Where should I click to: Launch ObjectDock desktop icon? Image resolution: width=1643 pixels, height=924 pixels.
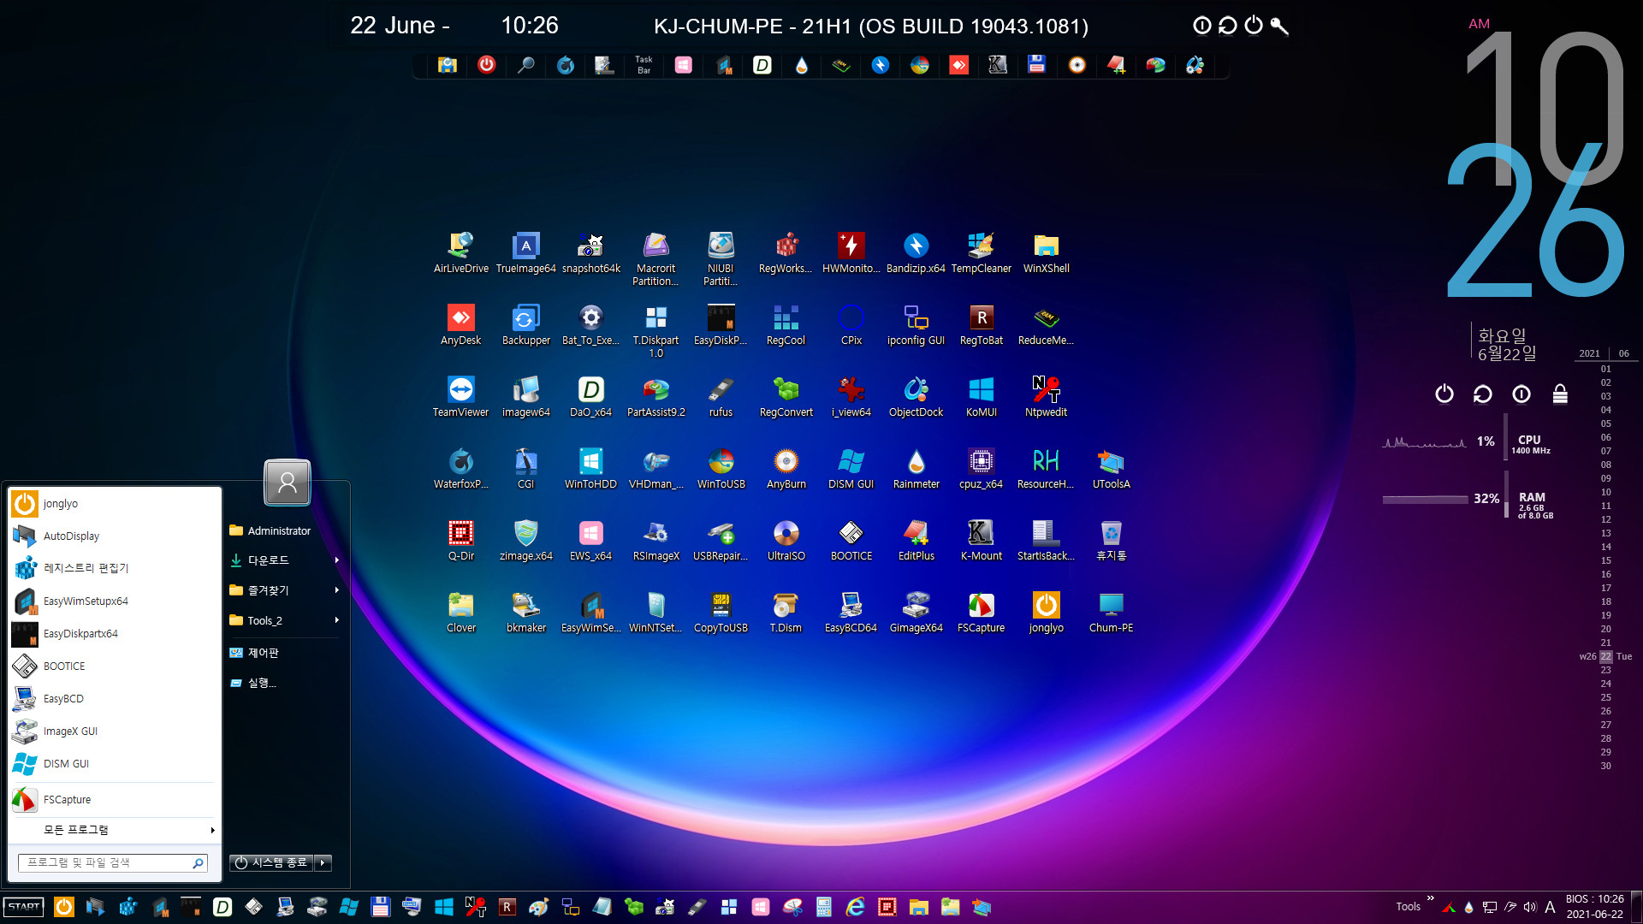click(916, 397)
